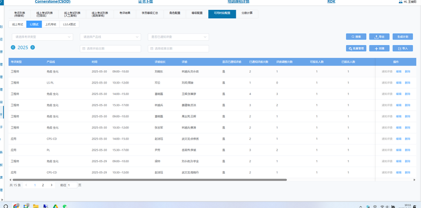This screenshot has width=421, height=208.
Task: Click the 导出 export button
Action: click(x=379, y=37)
